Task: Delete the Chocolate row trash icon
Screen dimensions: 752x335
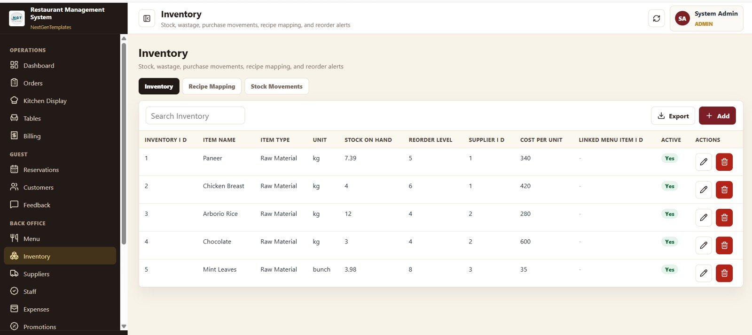Action: pos(724,245)
